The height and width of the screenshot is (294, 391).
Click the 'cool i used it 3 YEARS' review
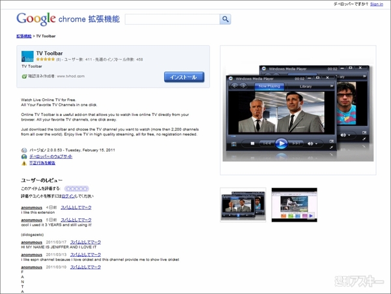[56, 225]
